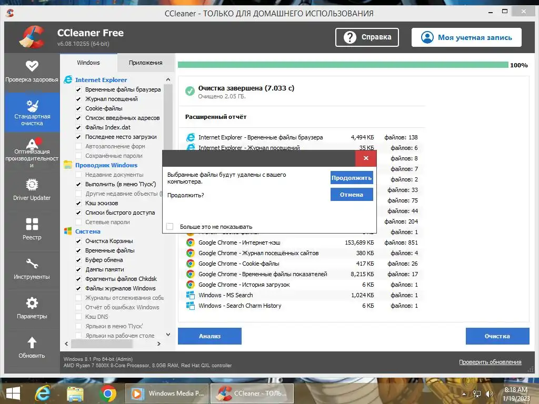Click Проверить обновления link
The width and height of the screenshot is (539, 404).
pyautogui.click(x=490, y=362)
